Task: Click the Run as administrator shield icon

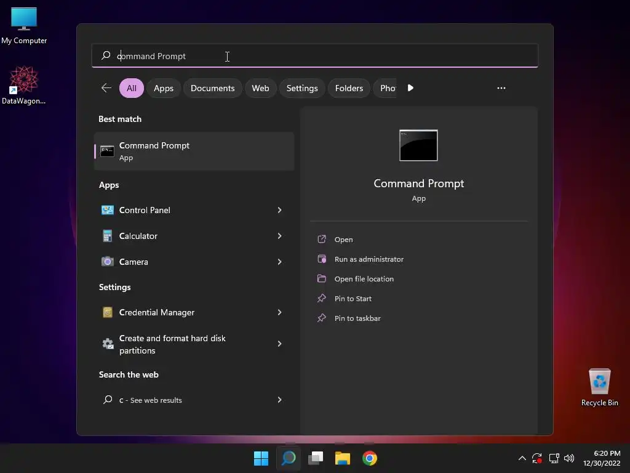Action: 322,259
